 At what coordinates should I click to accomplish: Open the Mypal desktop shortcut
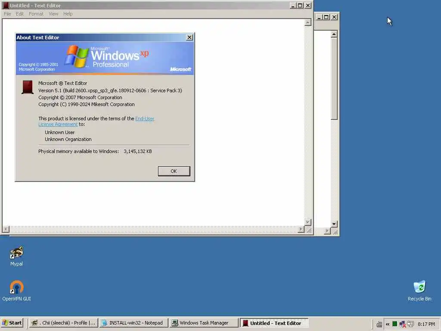click(17, 256)
